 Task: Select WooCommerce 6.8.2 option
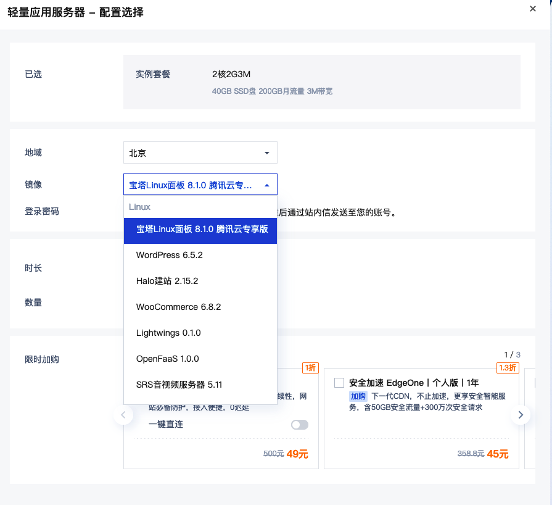[x=178, y=307]
